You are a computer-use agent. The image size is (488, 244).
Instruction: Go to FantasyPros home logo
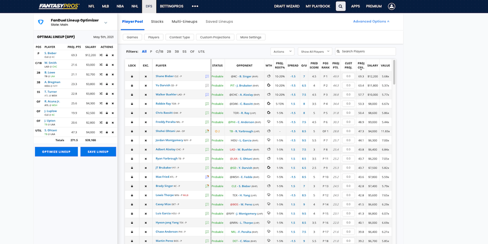59,6
